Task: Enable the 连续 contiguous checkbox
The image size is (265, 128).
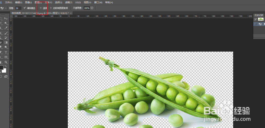Action: click(41, 8)
